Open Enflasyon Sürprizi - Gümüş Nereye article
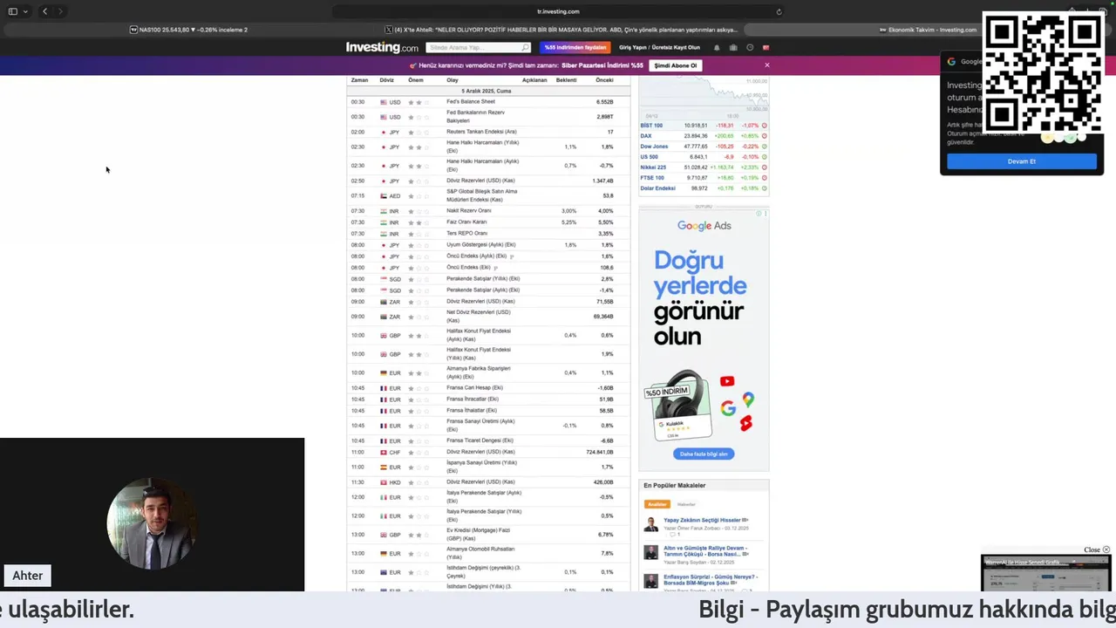1116x628 pixels. click(x=710, y=580)
